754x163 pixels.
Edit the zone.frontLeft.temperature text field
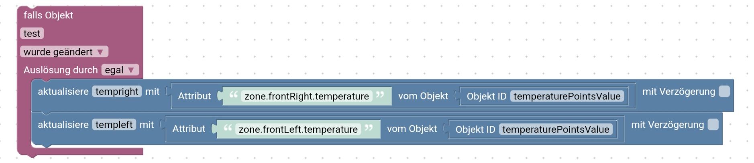[x=298, y=129]
